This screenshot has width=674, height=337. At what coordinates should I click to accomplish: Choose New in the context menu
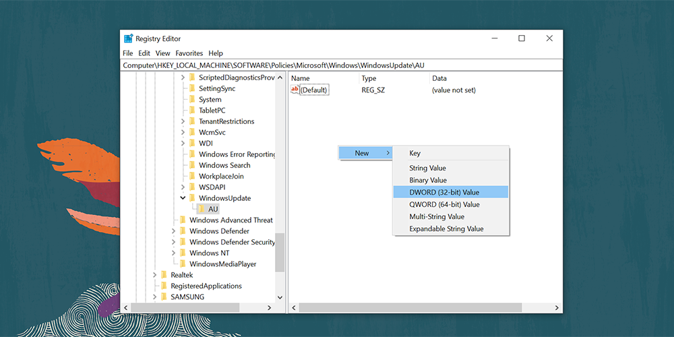pyautogui.click(x=365, y=153)
